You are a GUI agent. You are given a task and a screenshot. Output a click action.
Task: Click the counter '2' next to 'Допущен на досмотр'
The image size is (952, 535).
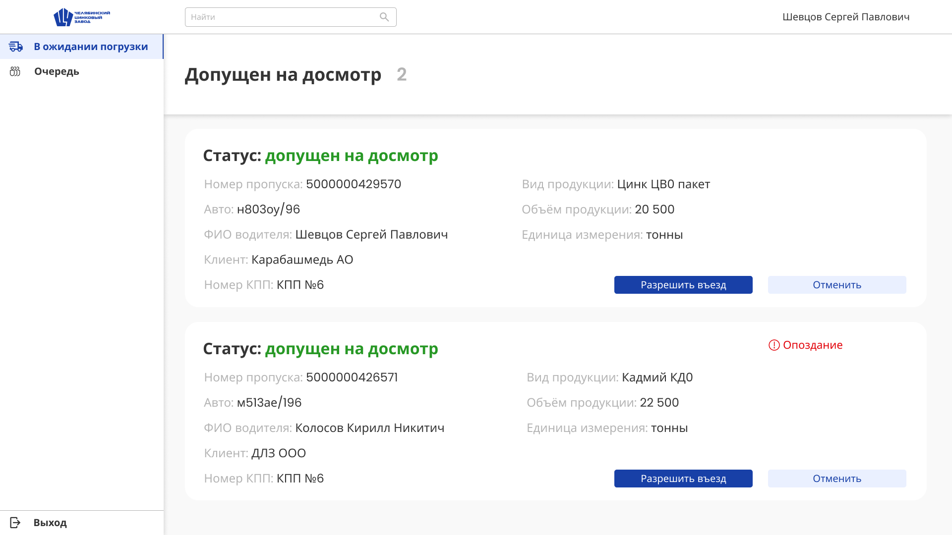click(x=401, y=74)
